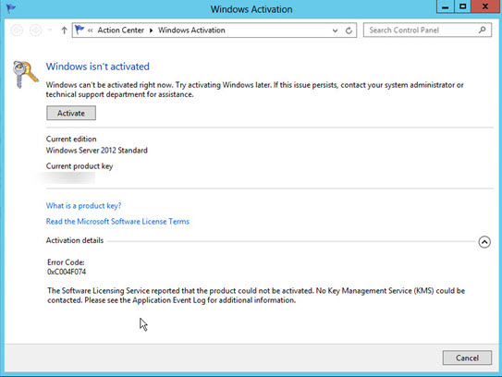This screenshot has width=502, height=377.
Task: Click the error code 0xC004F074 text
Action: 67,272
